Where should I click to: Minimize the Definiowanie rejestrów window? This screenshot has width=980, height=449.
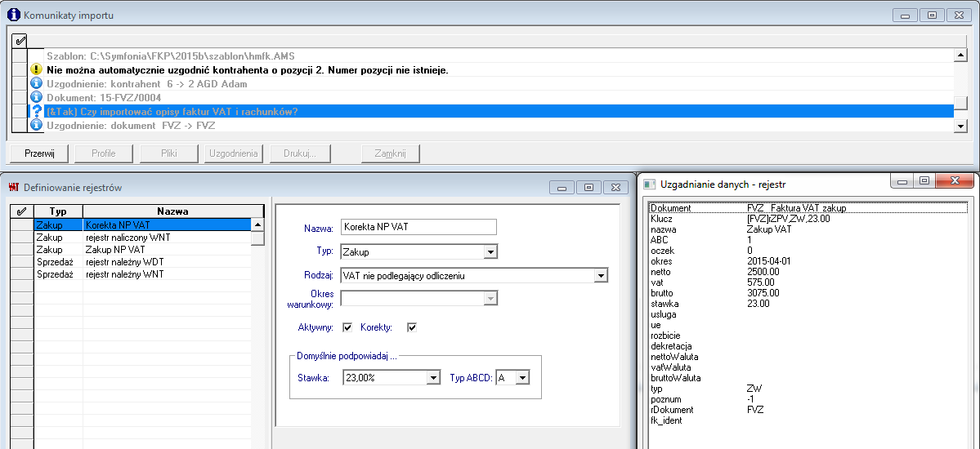[x=562, y=187]
